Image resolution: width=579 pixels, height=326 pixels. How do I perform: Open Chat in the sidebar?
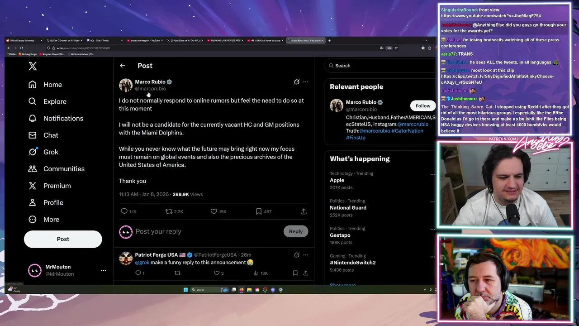click(x=43, y=135)
